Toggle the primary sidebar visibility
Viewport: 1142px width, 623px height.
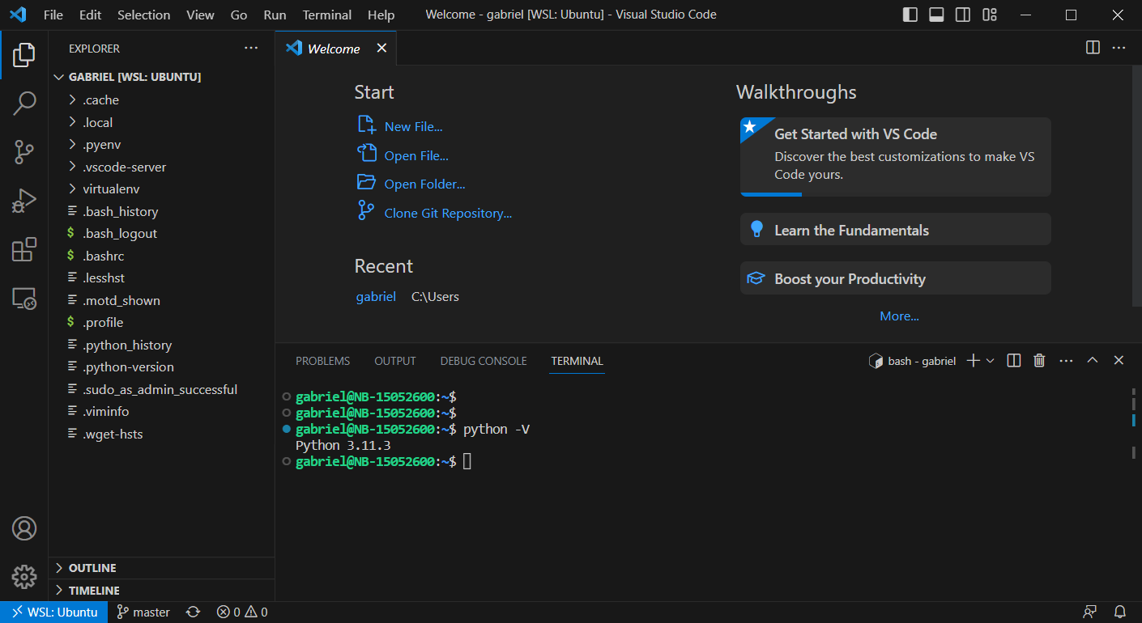pos(910,14)
